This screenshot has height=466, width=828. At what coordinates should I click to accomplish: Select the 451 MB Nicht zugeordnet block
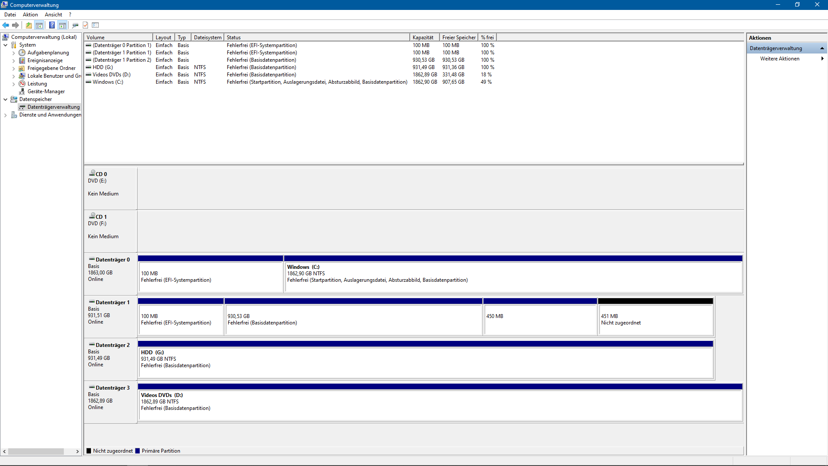pos(655,320)
